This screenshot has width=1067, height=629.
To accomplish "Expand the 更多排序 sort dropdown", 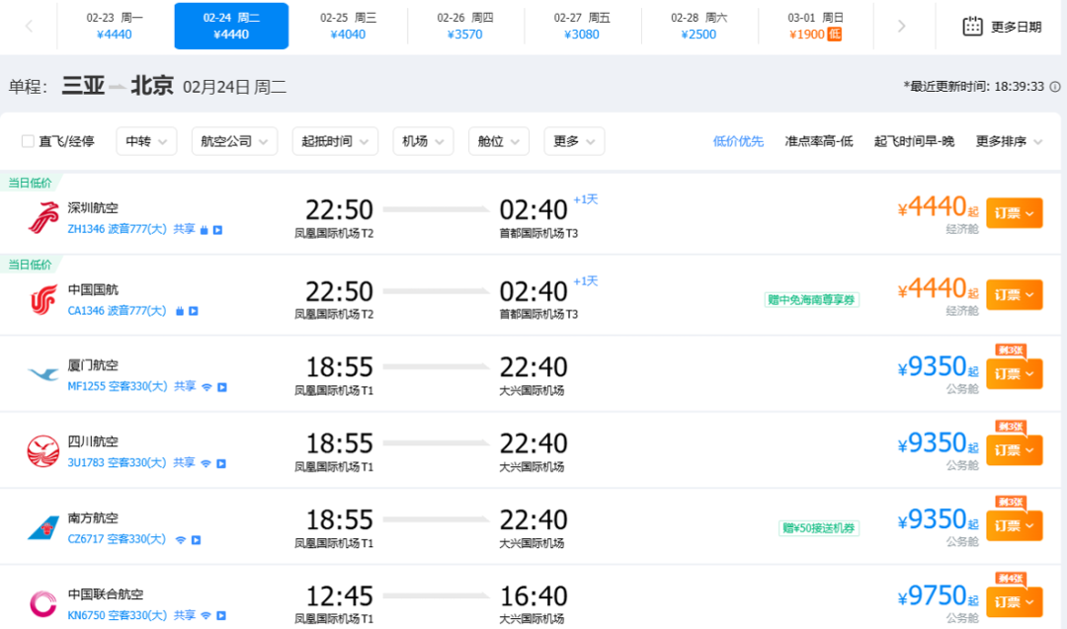I will (1009, 141).
